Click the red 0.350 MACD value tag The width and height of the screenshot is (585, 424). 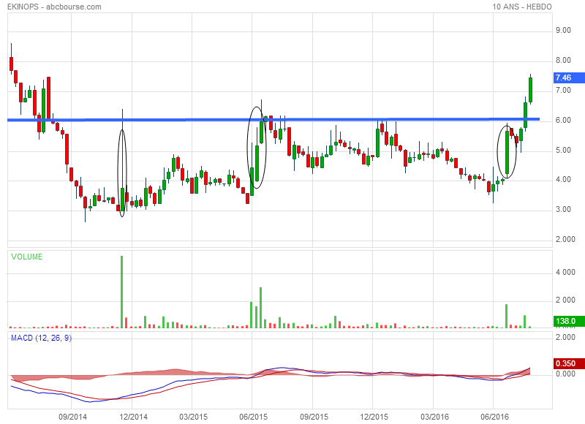pos(570,363)
